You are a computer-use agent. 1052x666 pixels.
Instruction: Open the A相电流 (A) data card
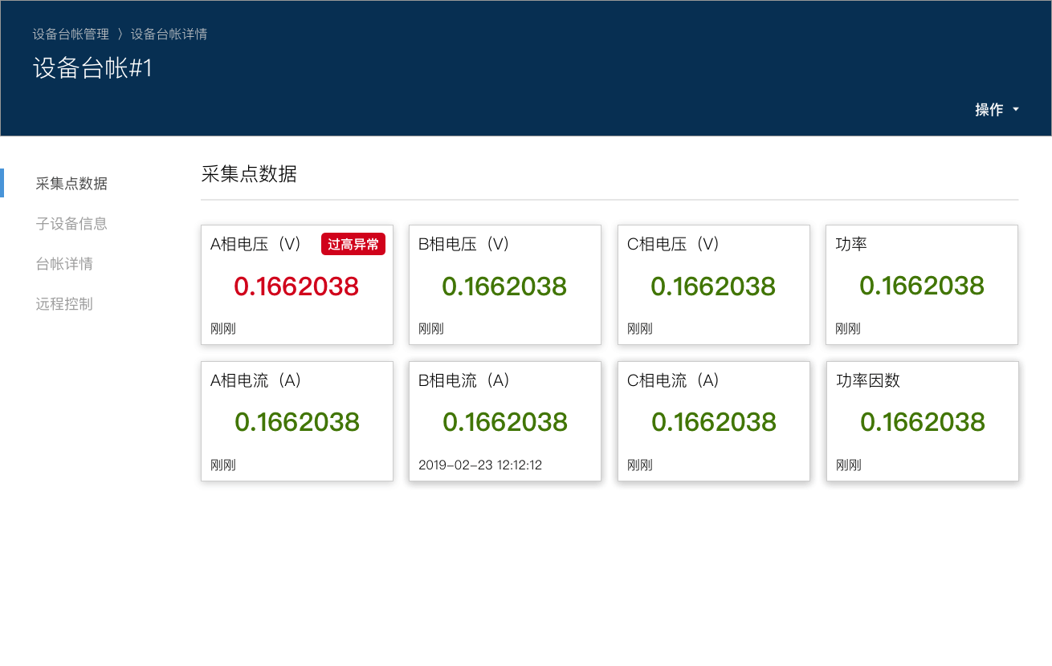pos(296,421)
